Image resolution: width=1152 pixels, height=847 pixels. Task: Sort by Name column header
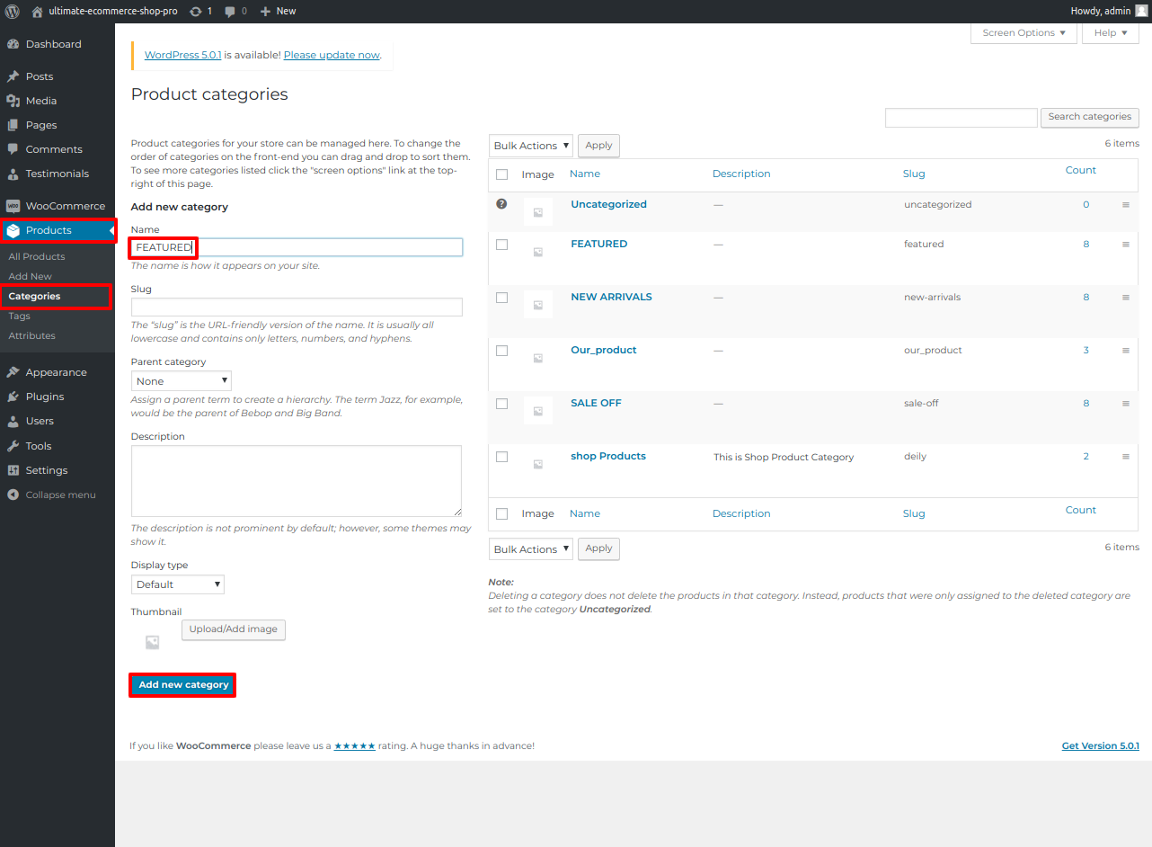click(x=585, y=174)
